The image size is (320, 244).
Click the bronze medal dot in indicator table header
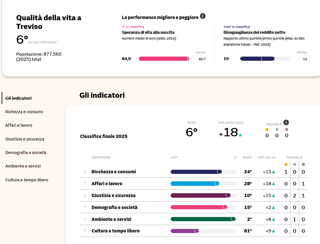point(303,164)
